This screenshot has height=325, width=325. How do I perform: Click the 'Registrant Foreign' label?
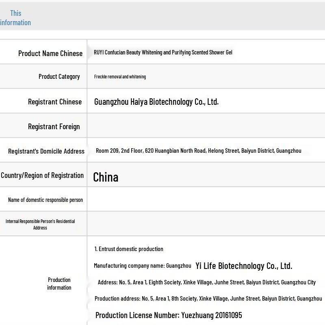click(54, 126)
